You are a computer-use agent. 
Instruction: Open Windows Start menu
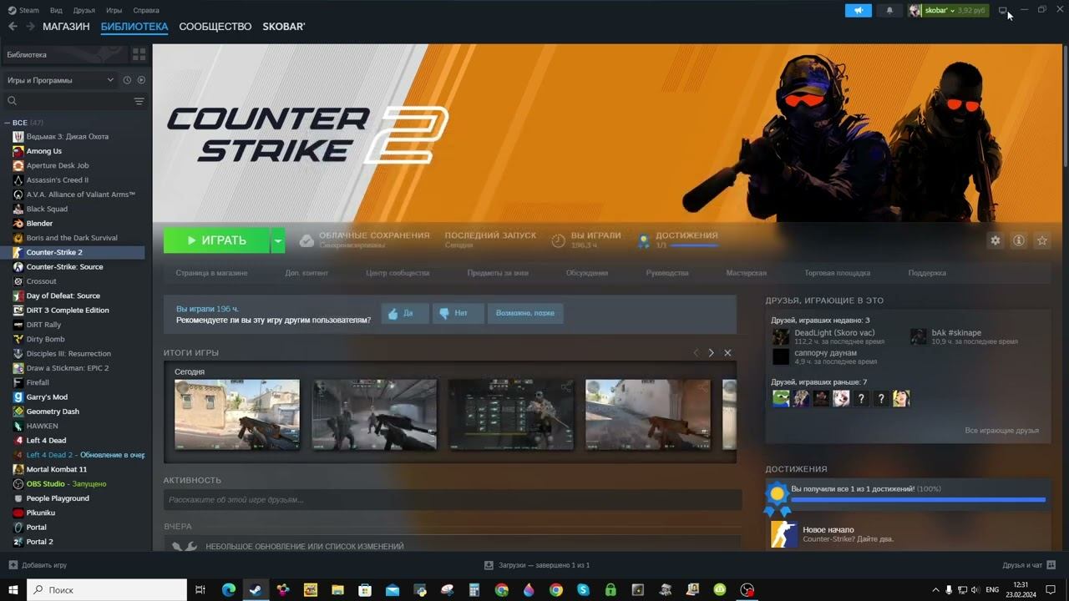pyautogui.click(x=13, y=590)
